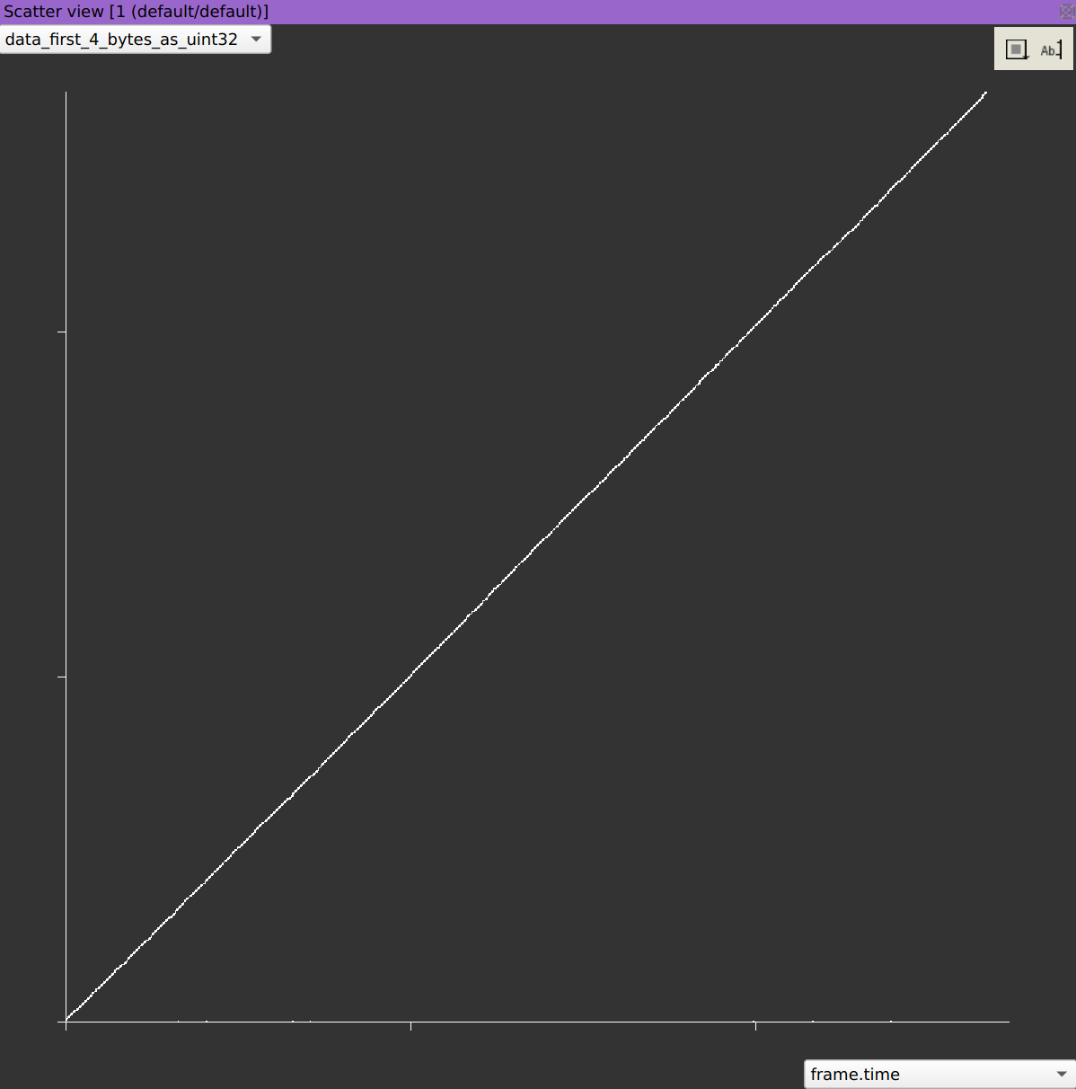Toggle axis labels with the Ab icon

1050,49
